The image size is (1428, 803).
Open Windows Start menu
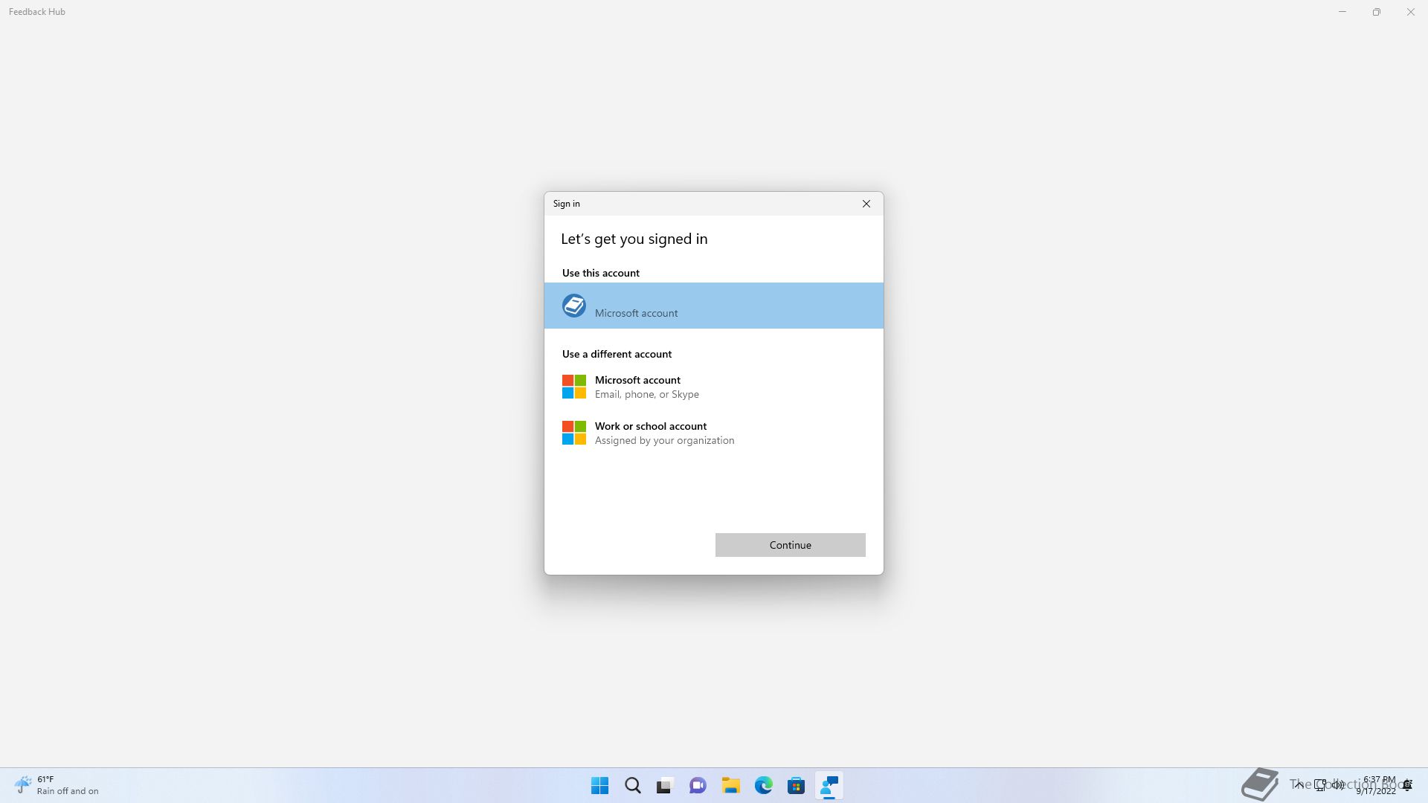pyautogui.click(x=599, y=786)
